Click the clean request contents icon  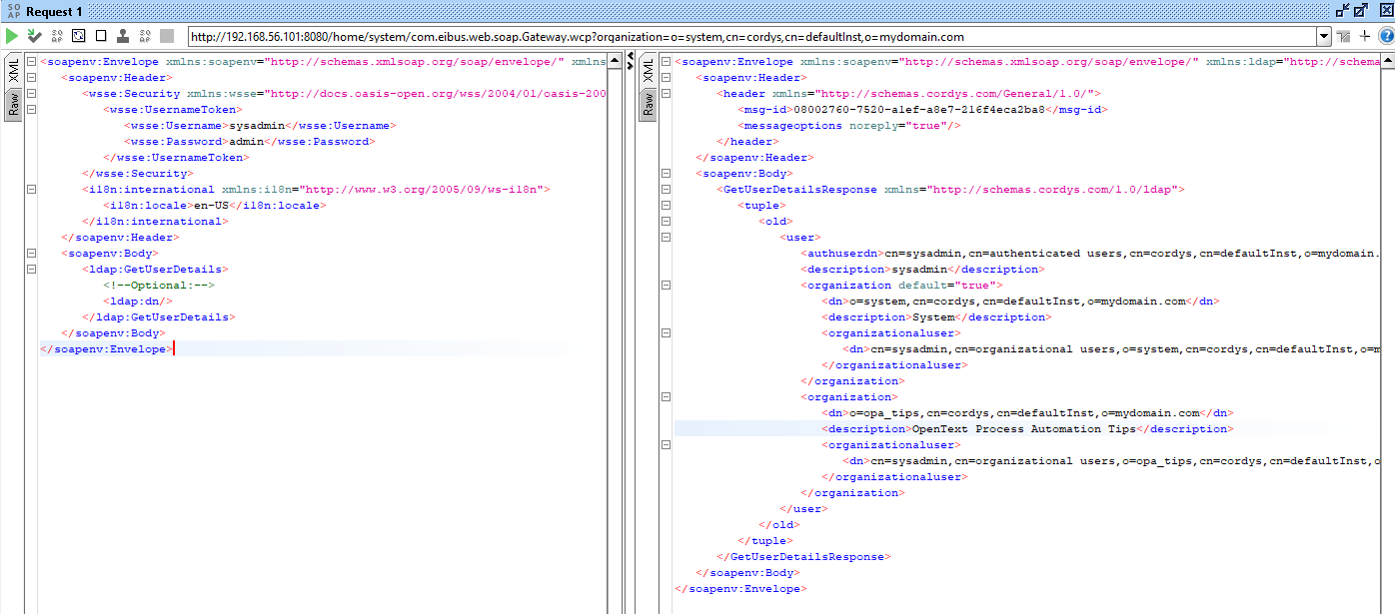point(103,35)
